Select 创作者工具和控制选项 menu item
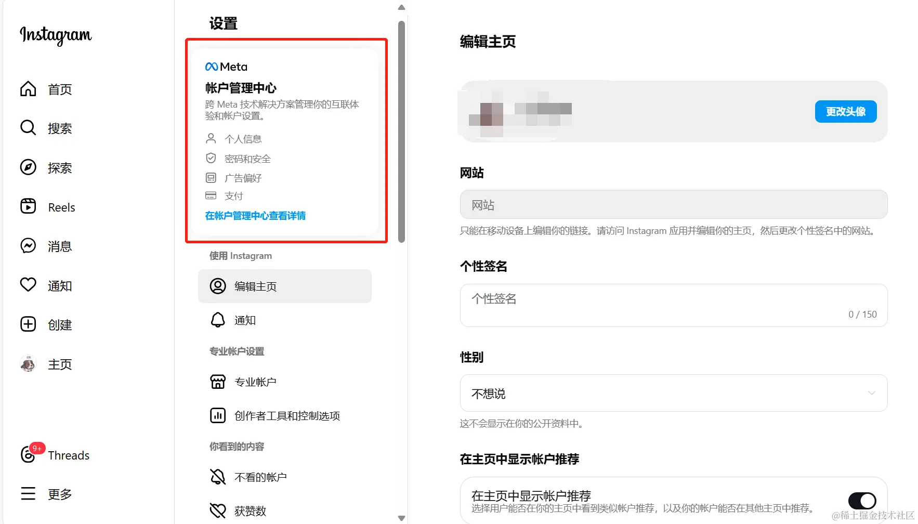The width and height of the screenshot is (918, 524). coord(285,415)
